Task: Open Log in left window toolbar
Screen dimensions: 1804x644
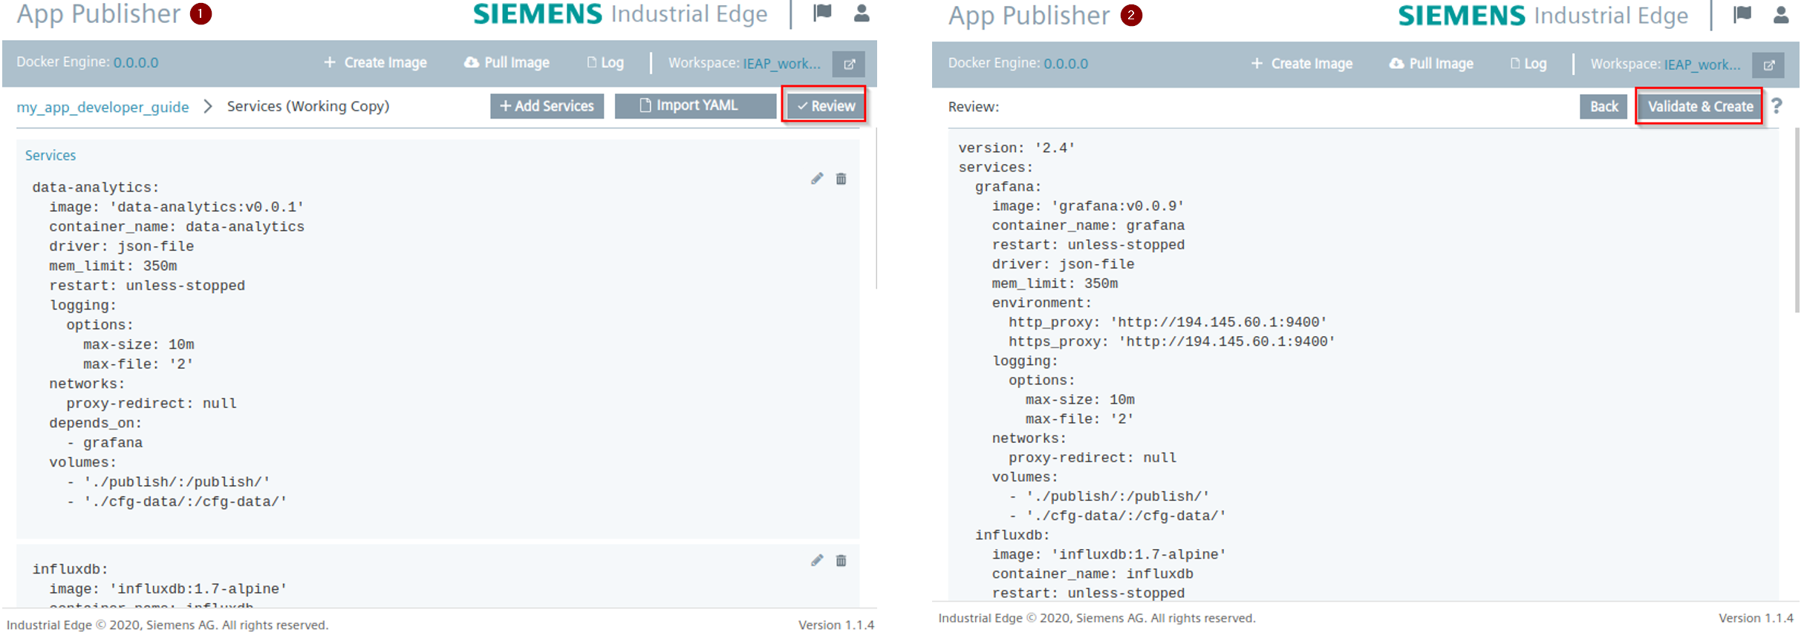Action: click(605, 63)
